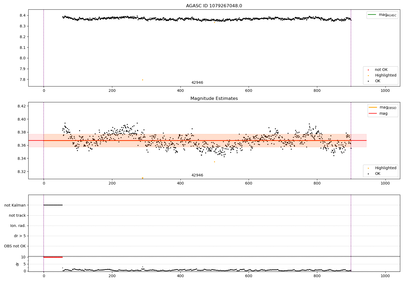
Task: Click the 8.34 y-axis tick label
Action: (22, 159)
